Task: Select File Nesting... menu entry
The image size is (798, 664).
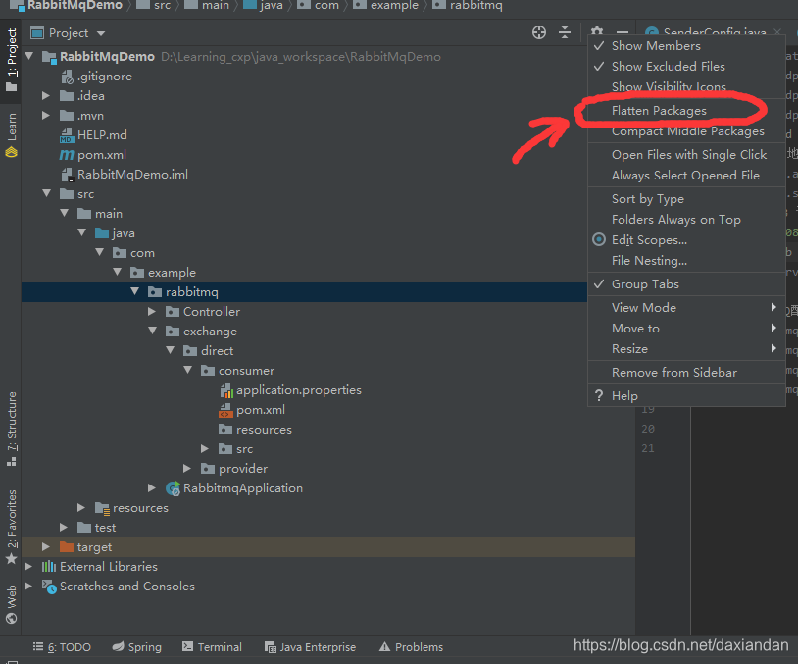Action: (686, 261)
